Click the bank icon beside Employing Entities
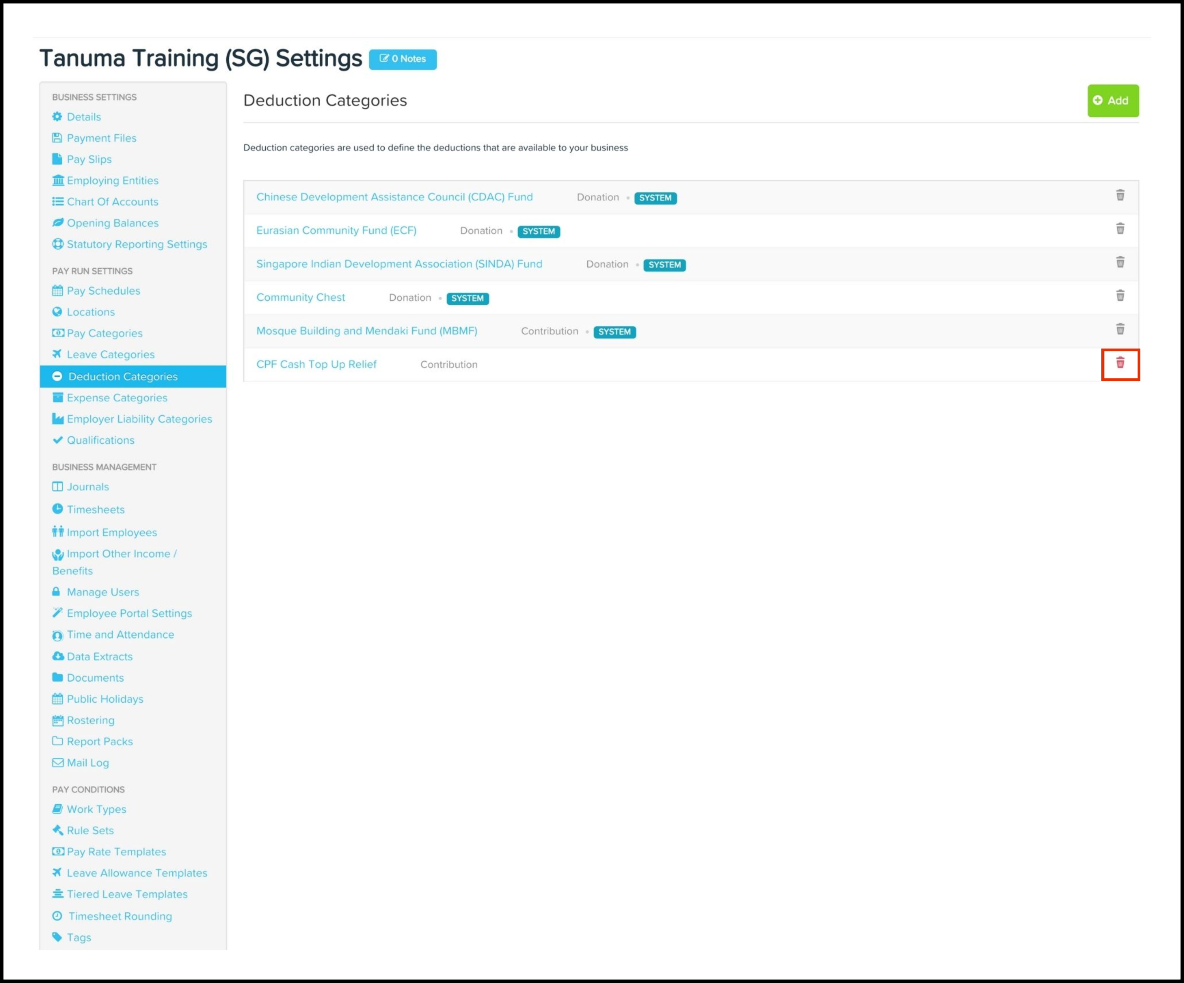This screenshot has width=1184, height=983. point(57,180)
